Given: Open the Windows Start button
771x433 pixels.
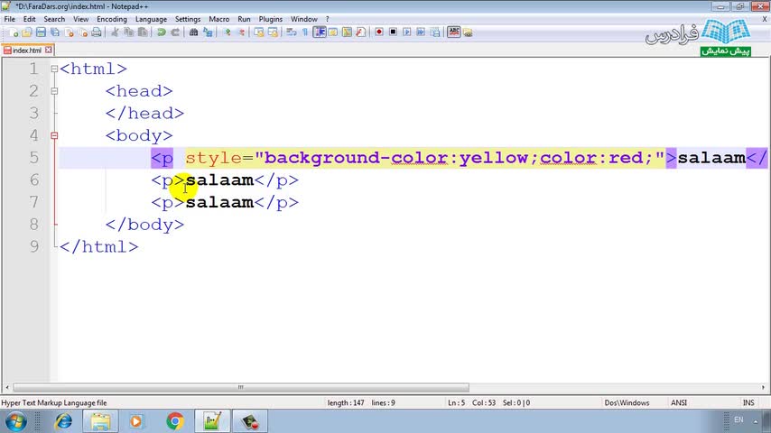Looking at the screenshot, I should click(x=15, y=421).
